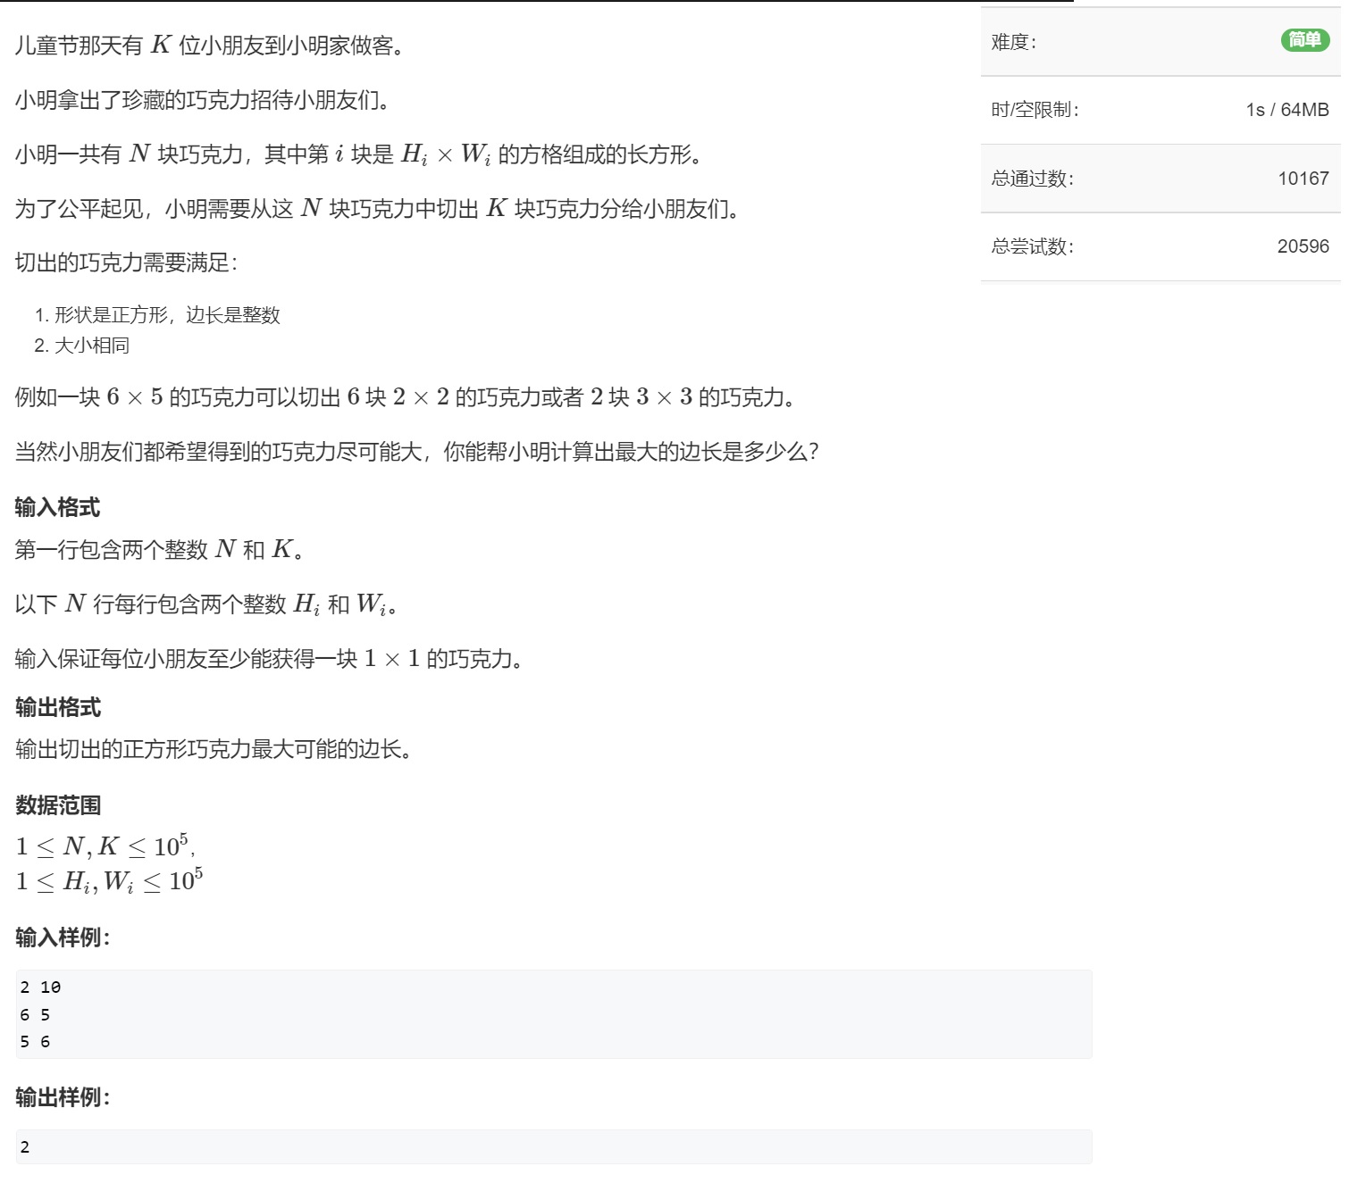Click the 总通过数 label
This screenshot has width=1349, height=1183.
pyautogui.click(x=1033, y=179)
